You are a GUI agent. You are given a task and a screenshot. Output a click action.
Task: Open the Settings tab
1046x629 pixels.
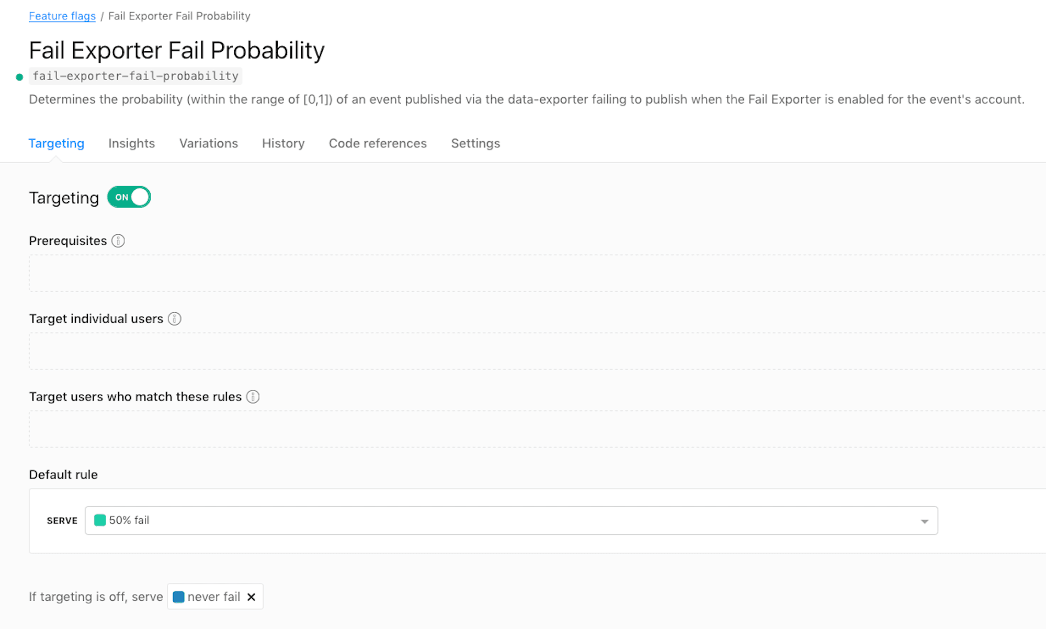coord(475,143)
